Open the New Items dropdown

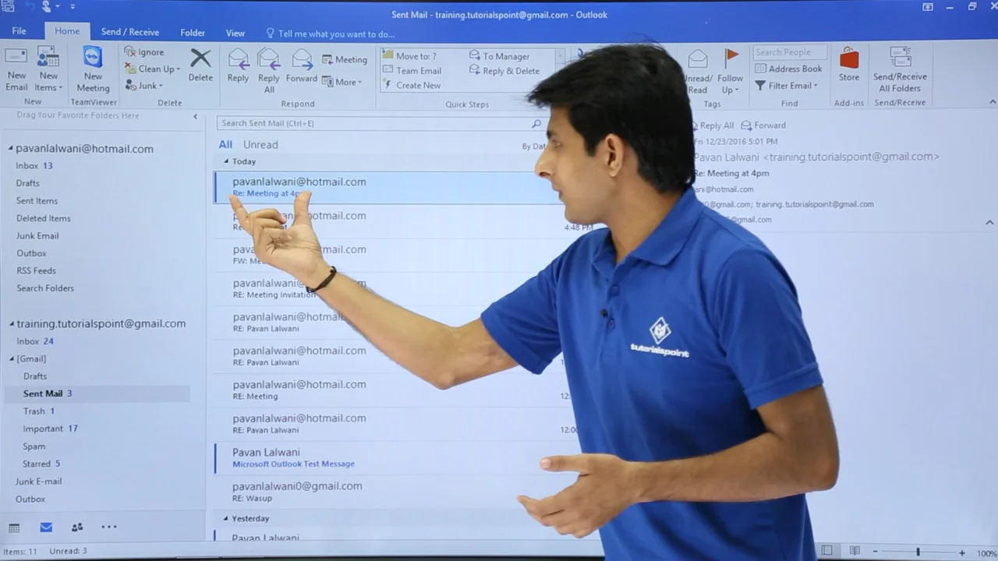[48, 69]
